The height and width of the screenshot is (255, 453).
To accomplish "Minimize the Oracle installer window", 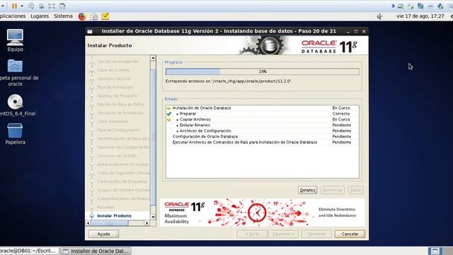I will 348,31.
